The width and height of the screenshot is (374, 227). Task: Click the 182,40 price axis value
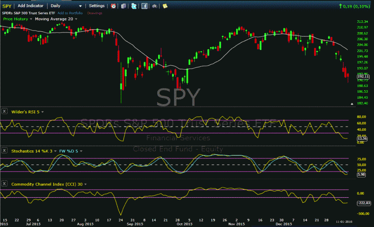pos(362,103)
